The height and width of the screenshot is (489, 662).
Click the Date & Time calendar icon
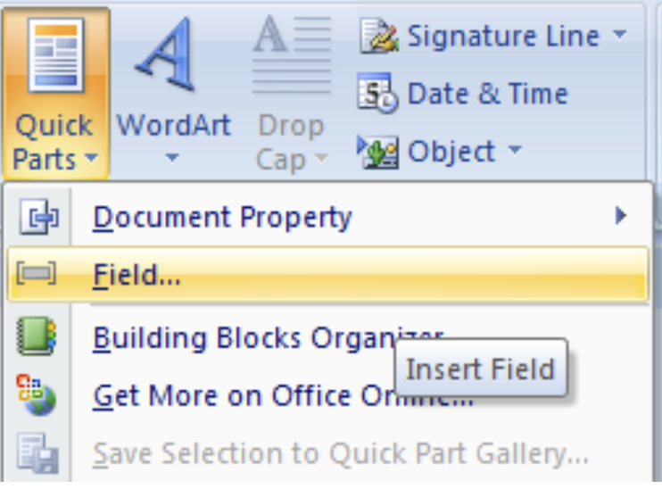pos(378,94)
